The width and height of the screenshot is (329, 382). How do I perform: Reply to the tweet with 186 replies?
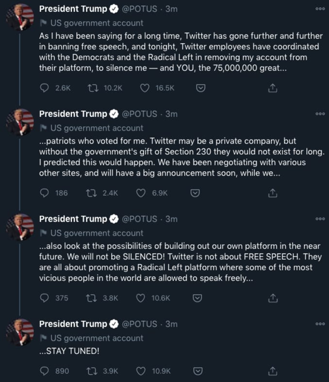pos(45,193)
